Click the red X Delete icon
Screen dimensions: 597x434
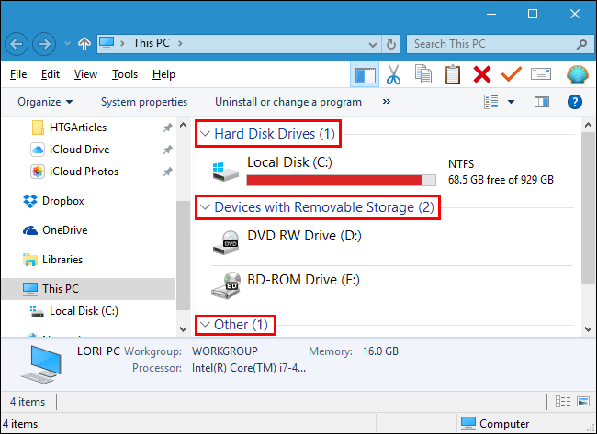(482, 74)
